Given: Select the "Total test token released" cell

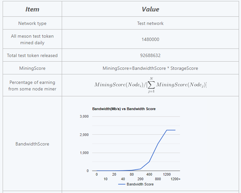Looking at the screenshot, I should [32, 55].
